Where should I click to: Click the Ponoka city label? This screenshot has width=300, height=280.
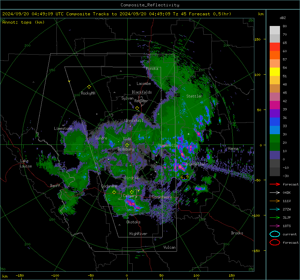[x=152, y=69]
